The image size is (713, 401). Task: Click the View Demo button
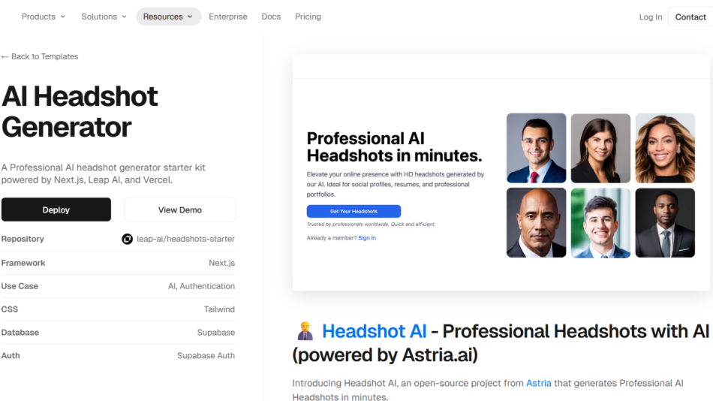point(180,210)
